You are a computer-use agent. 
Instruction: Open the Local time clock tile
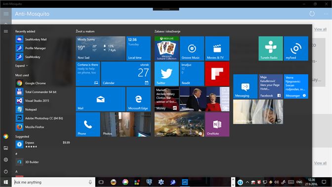point(138,48)
